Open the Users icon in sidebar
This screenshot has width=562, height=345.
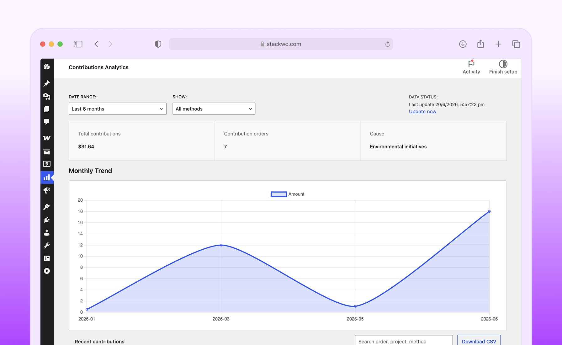click(x=47, y=233)
